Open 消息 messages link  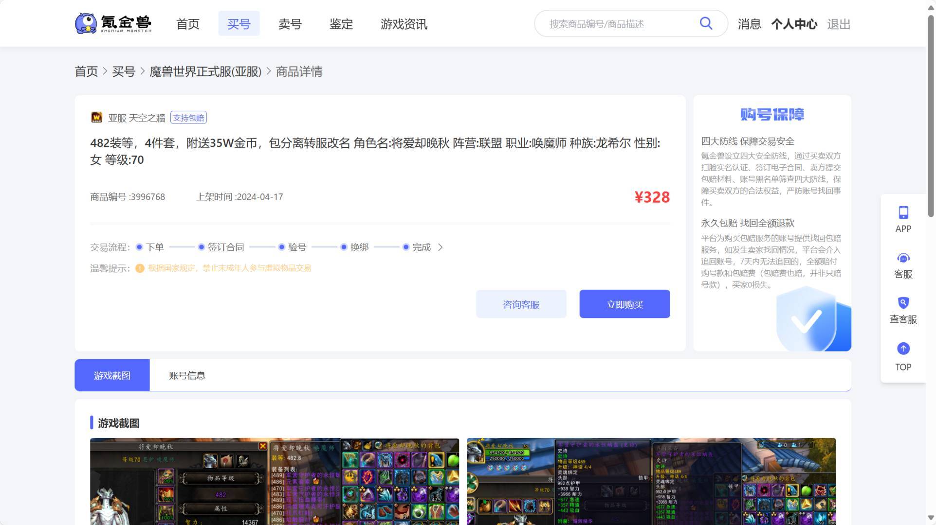749,24
